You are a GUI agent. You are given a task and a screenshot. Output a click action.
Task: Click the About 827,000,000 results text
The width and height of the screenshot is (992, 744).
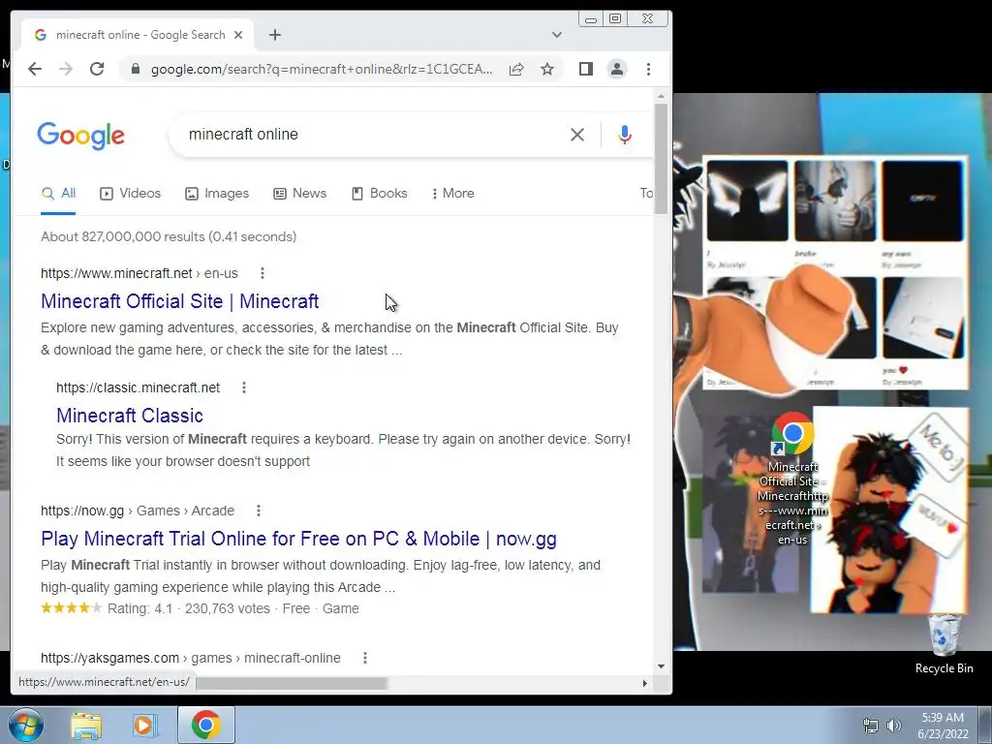[x=169, y=236]
